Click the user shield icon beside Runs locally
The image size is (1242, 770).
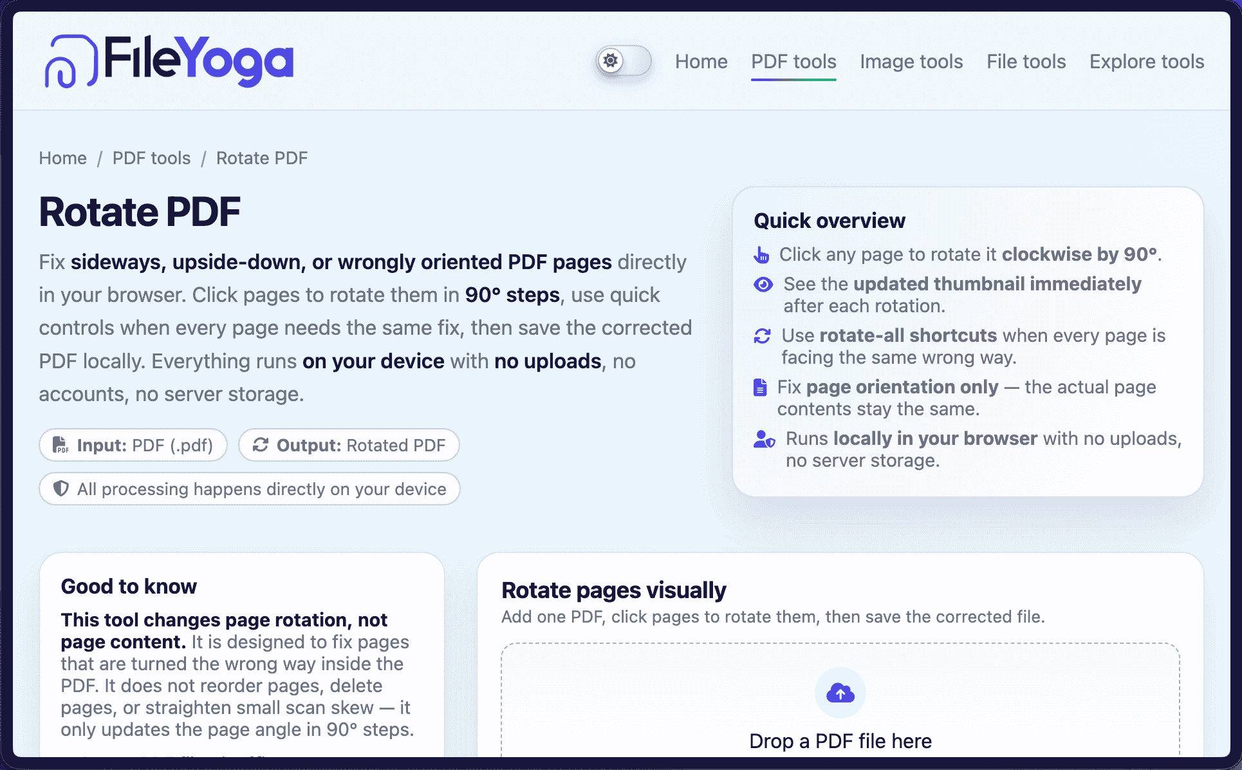765,439
